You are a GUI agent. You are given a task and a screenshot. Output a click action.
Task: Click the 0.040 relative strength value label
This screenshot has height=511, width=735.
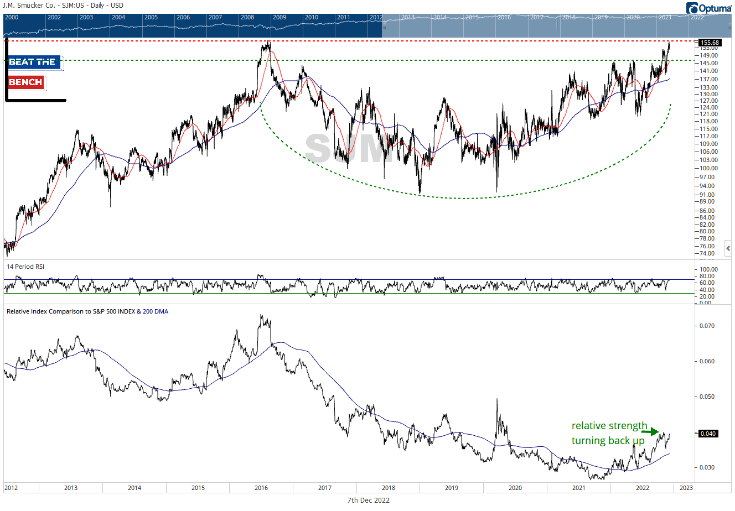pos(708,434)
